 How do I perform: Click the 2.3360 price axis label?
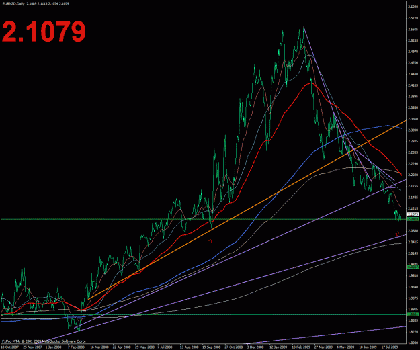[413, 119]
